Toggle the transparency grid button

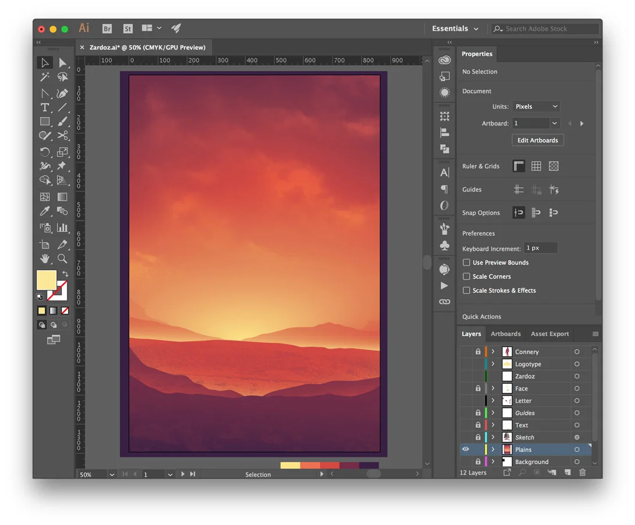554,166
